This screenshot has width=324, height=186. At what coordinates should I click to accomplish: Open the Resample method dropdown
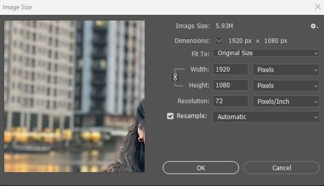click(x=266, y=117)
